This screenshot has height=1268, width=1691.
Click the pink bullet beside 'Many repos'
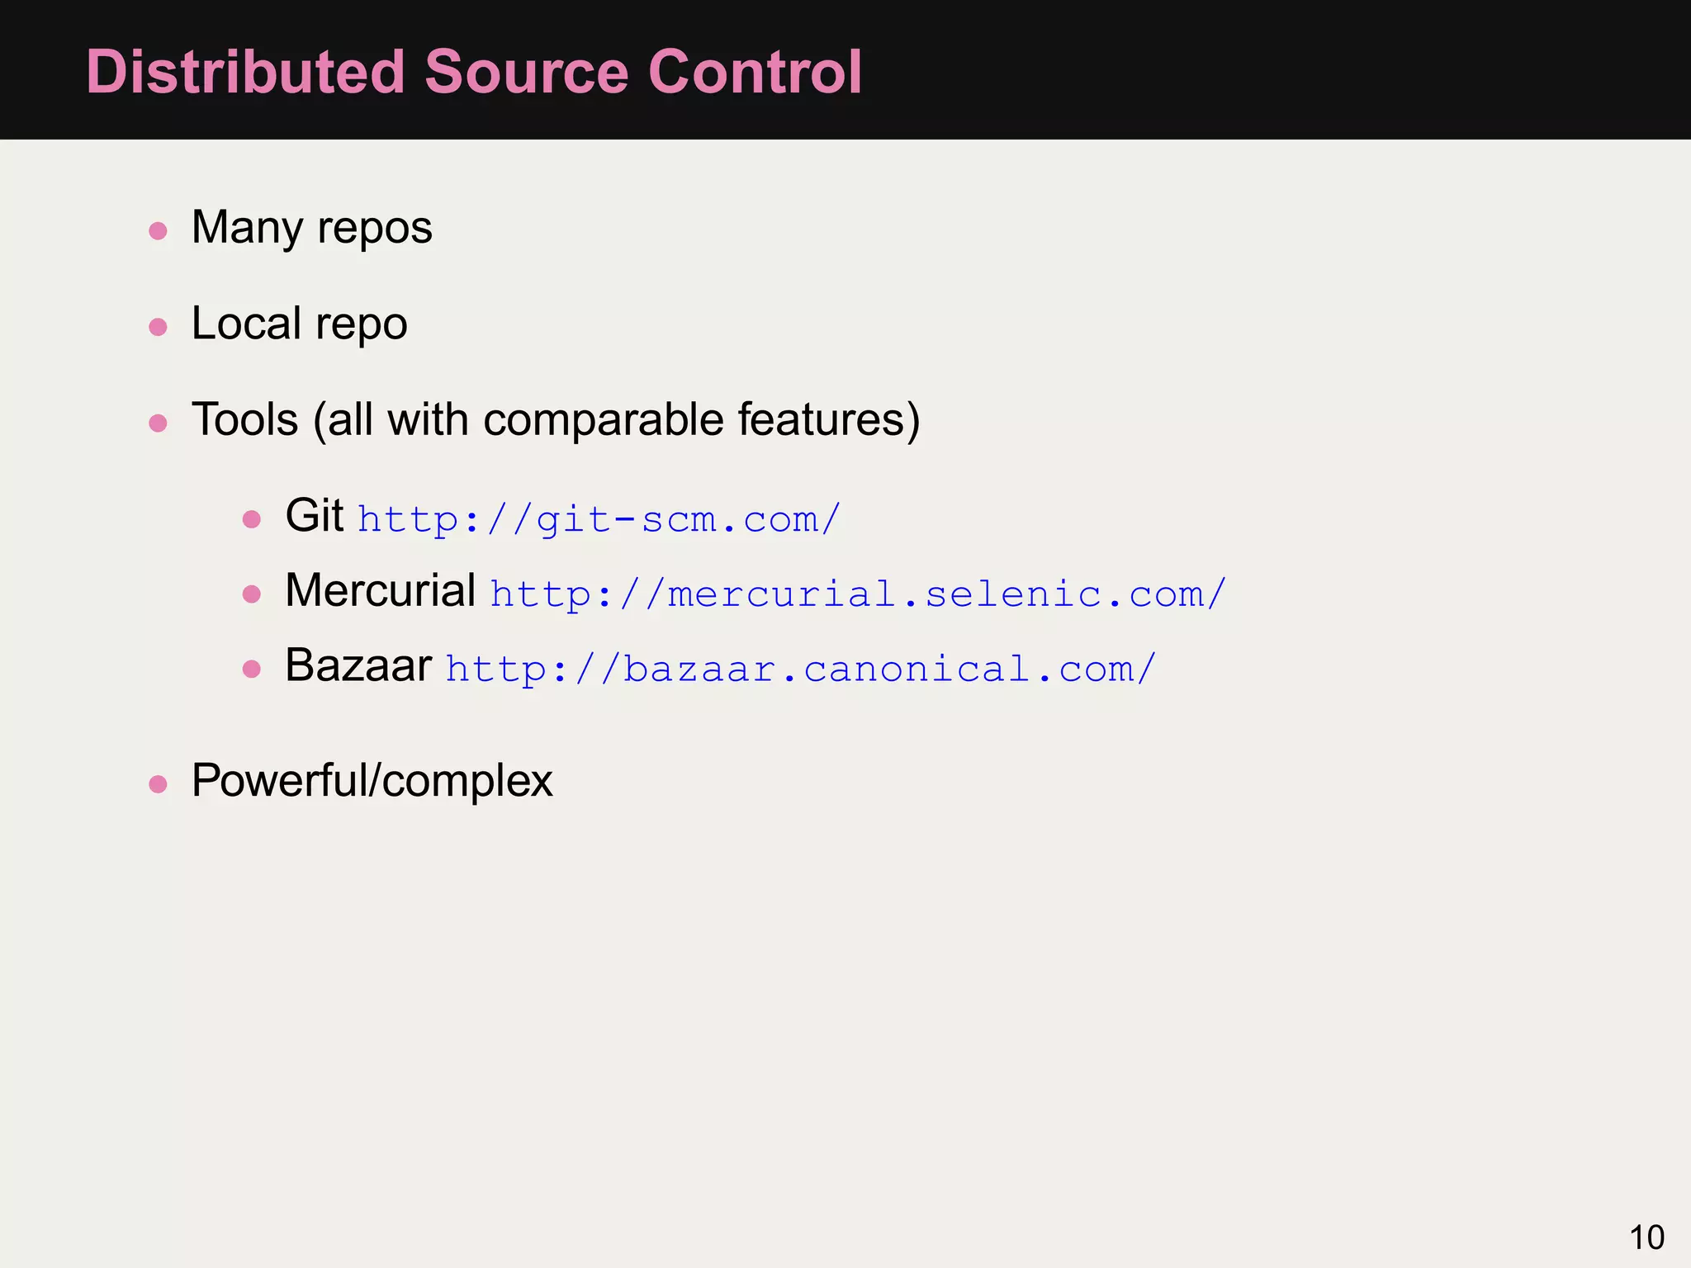[158, 230]
